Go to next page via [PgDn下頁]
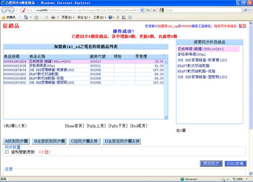The image size is (253, 182). [118, 126]
